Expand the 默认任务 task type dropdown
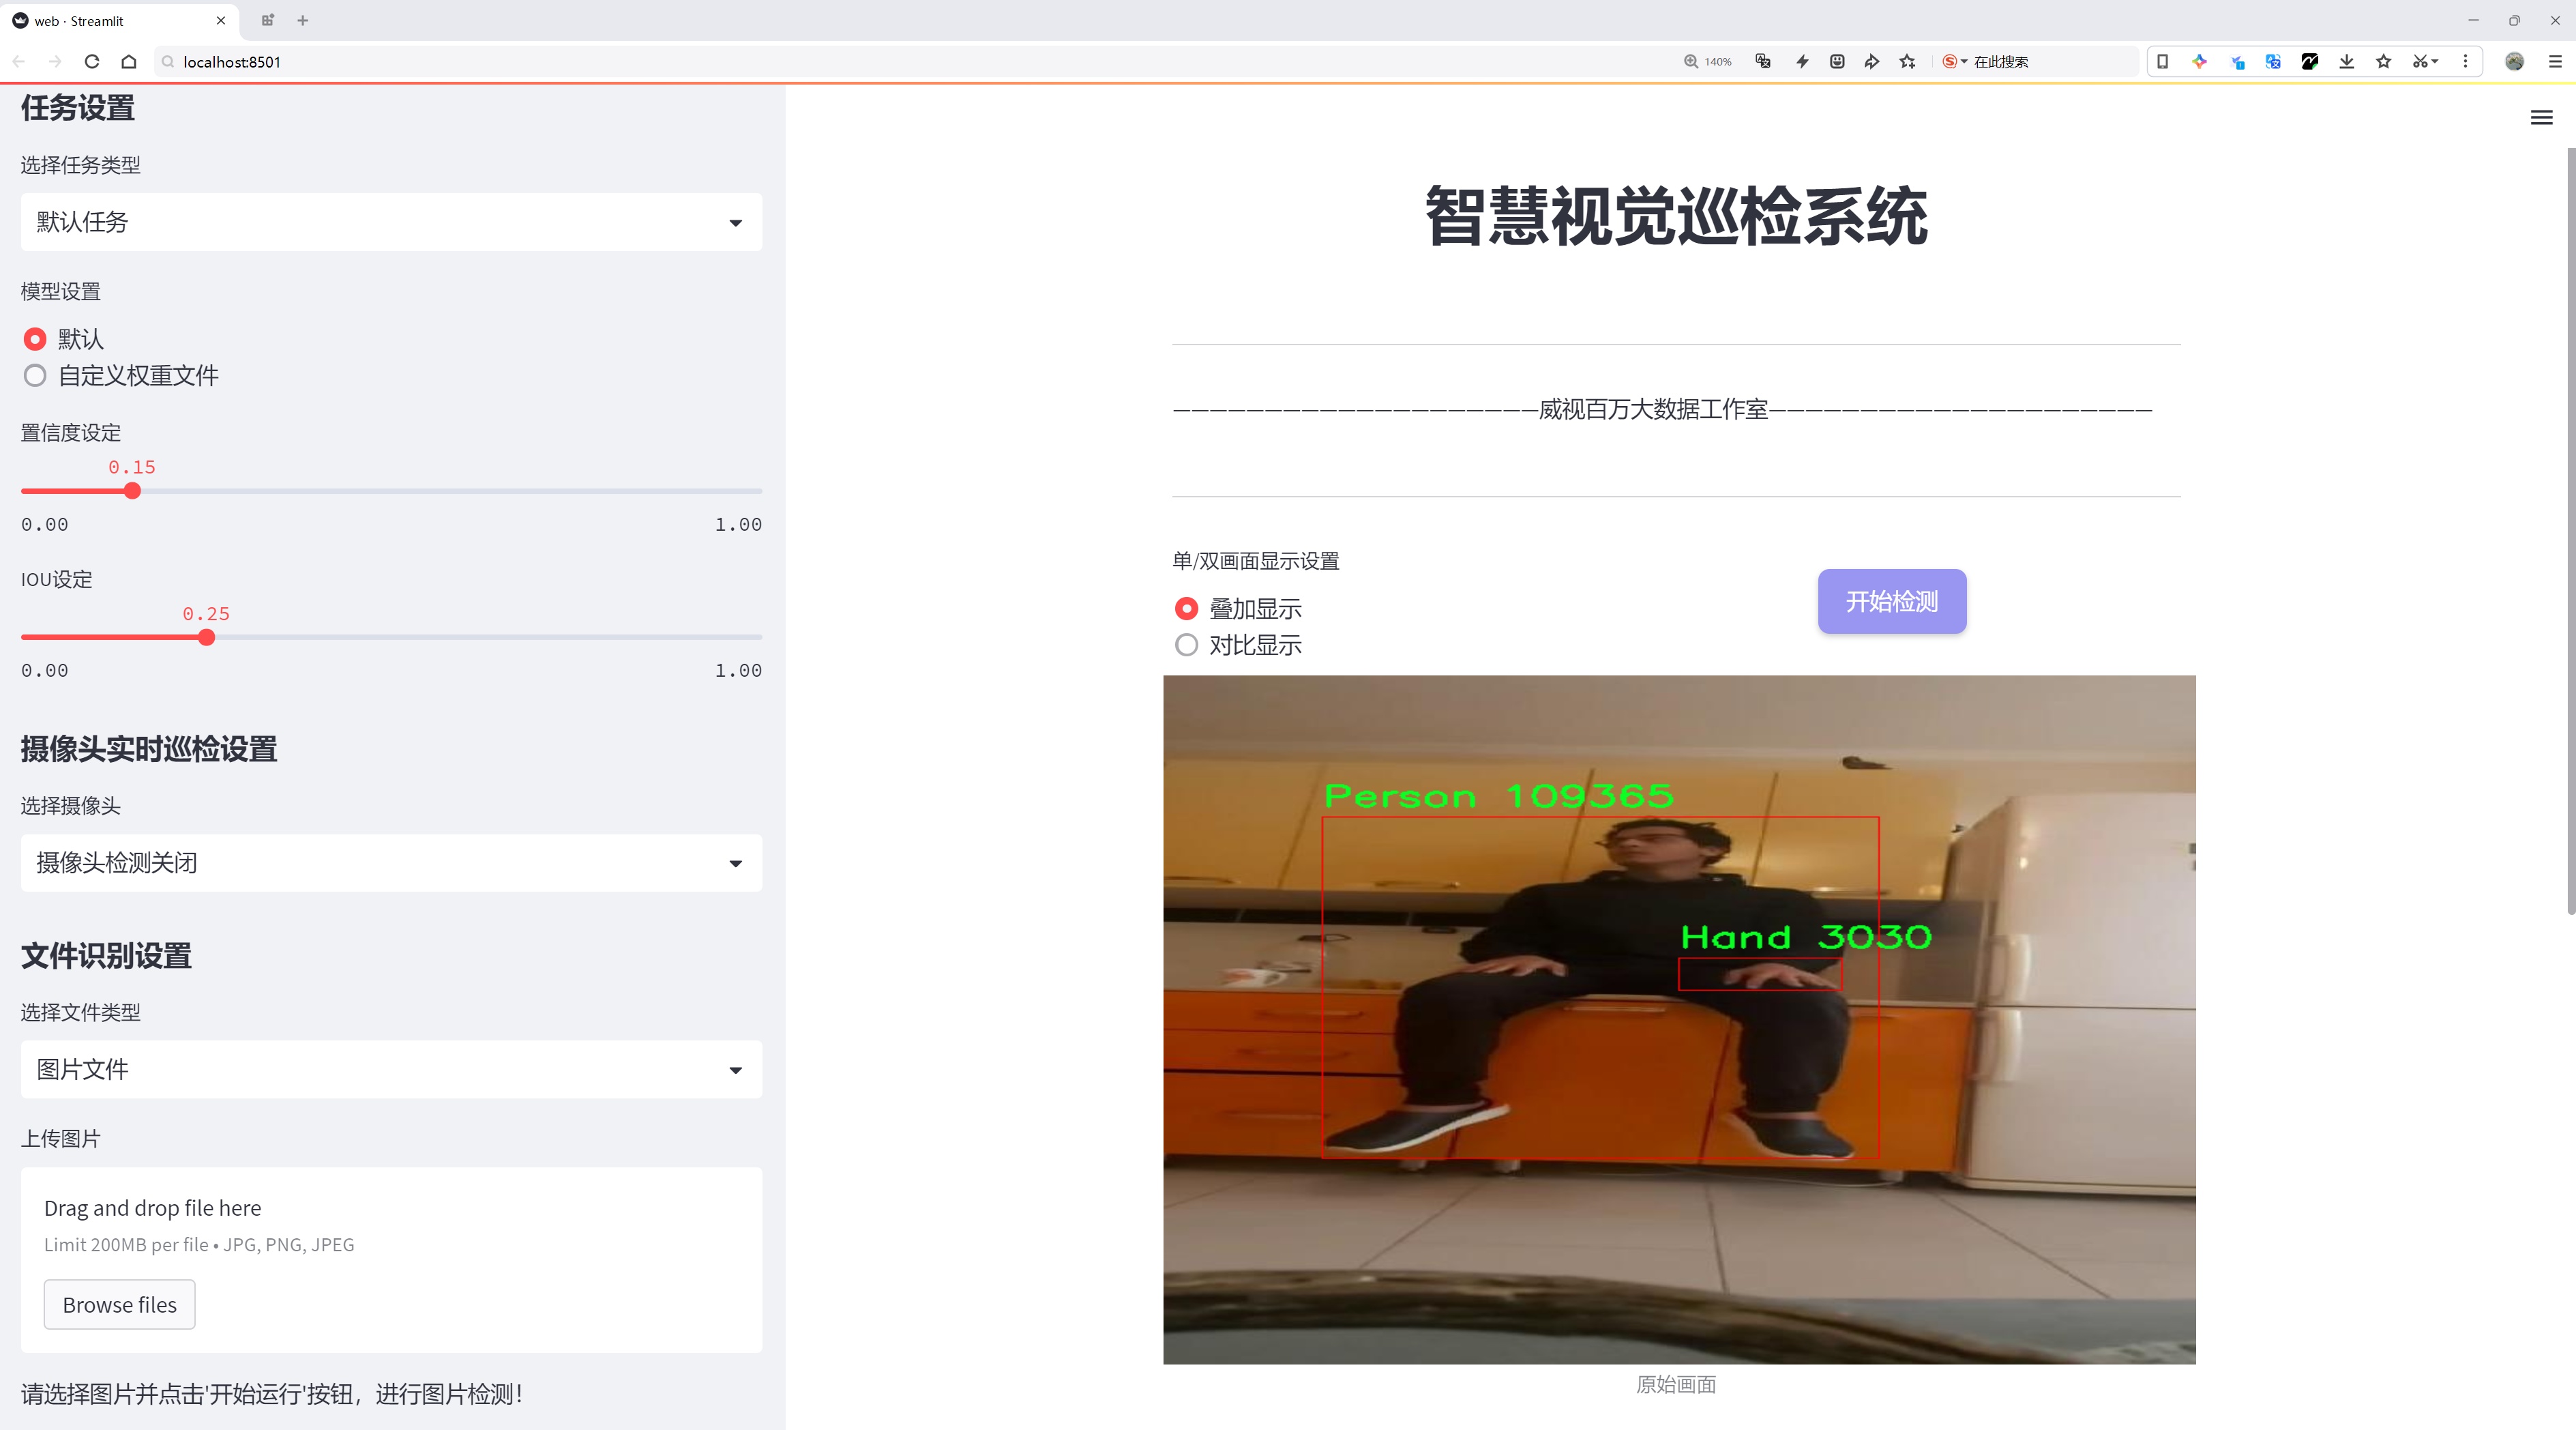The width and height of the screenshot is (2576, 1430). 391,222
